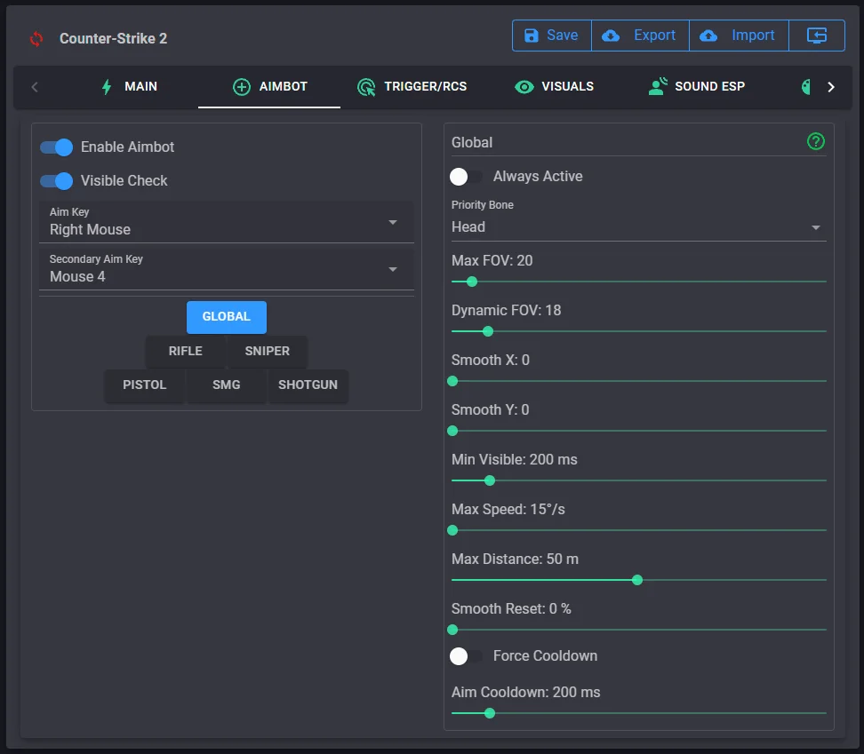Choose the RIFLE weapon group
864x754 pixels.
point(186,351)
